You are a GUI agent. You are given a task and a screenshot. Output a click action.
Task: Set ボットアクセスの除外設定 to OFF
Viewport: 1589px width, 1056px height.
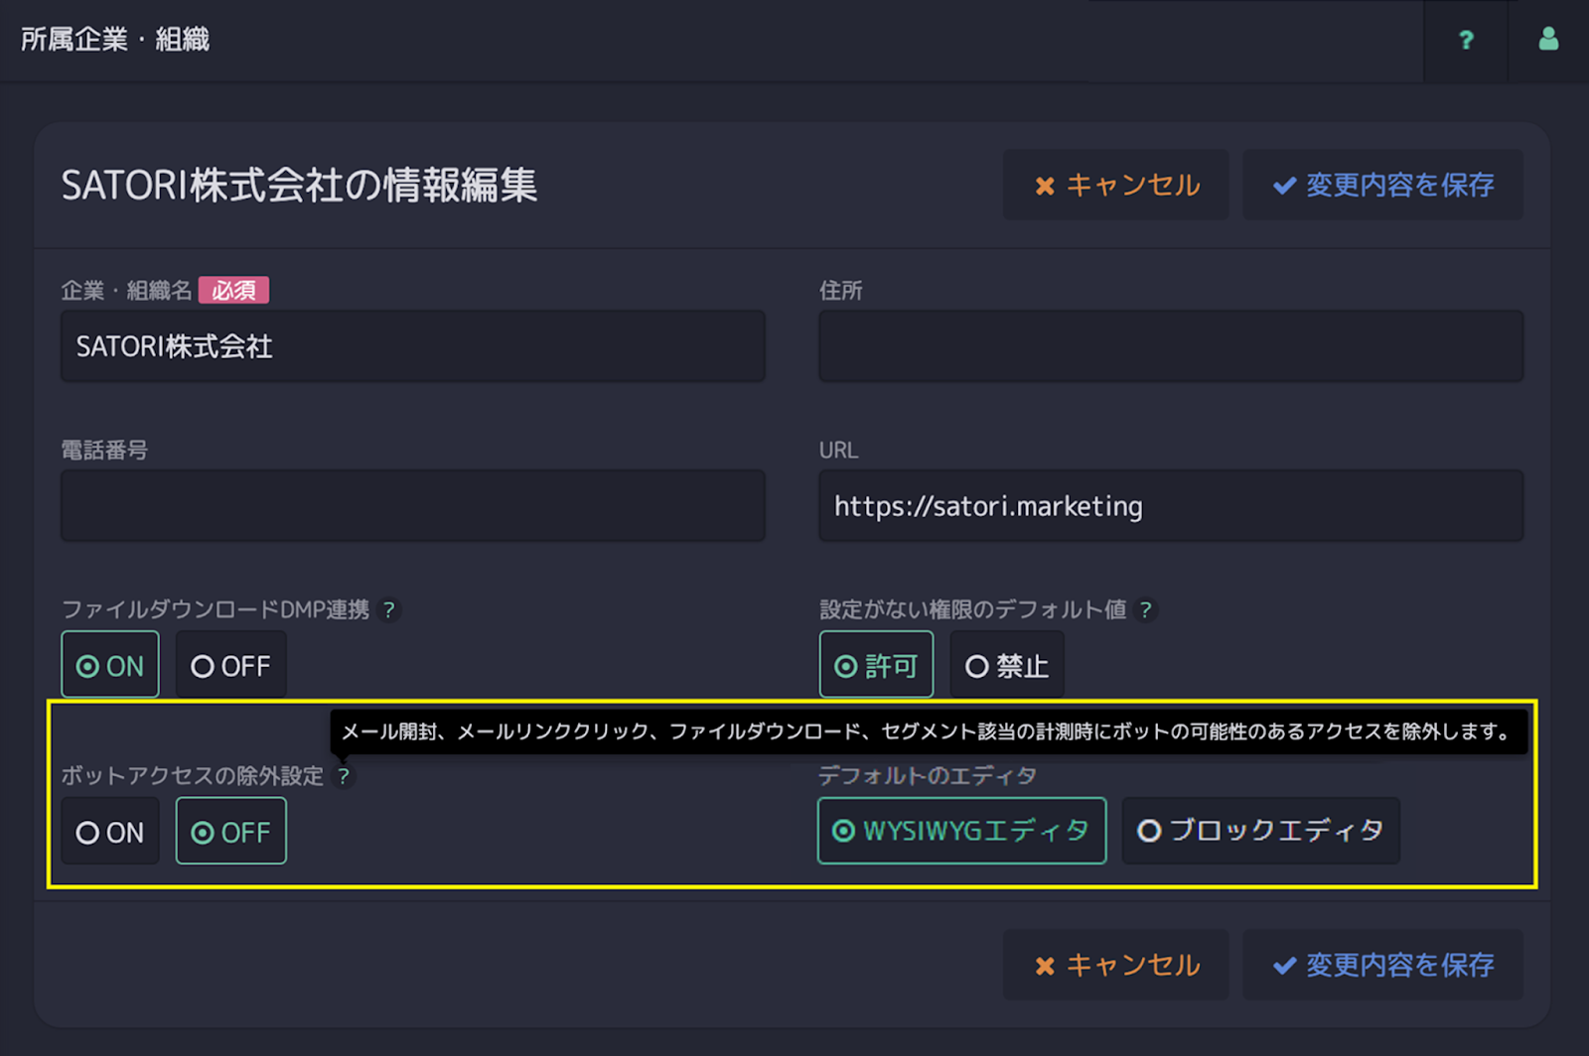(x=231, y=832)
